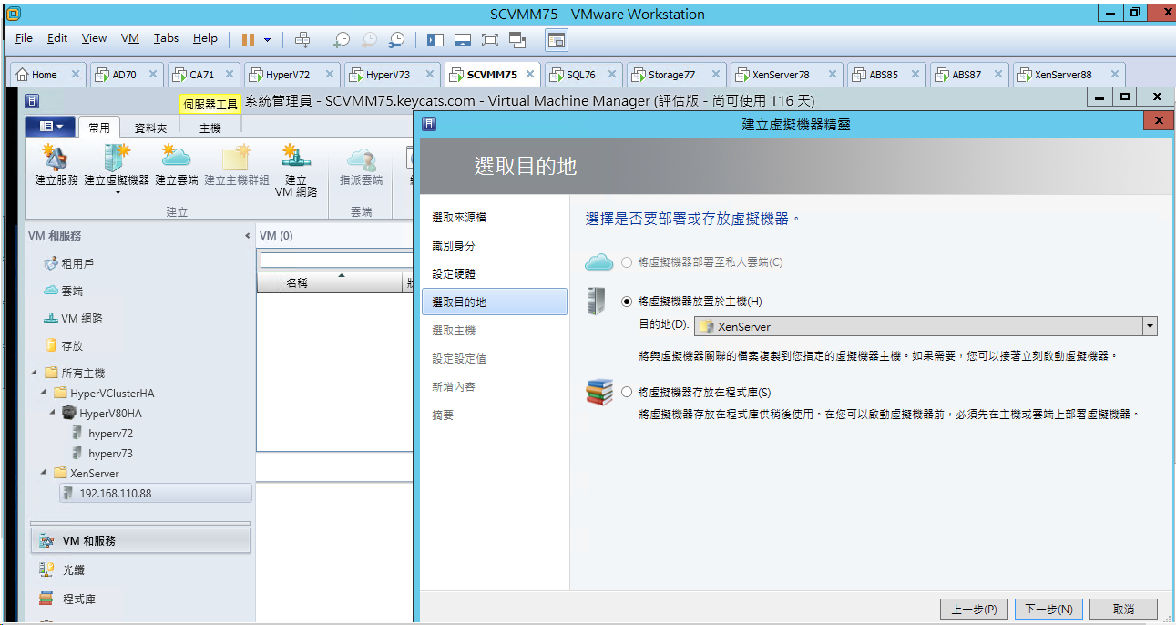Open the blue application menu dropdown in ribbon

50,127
